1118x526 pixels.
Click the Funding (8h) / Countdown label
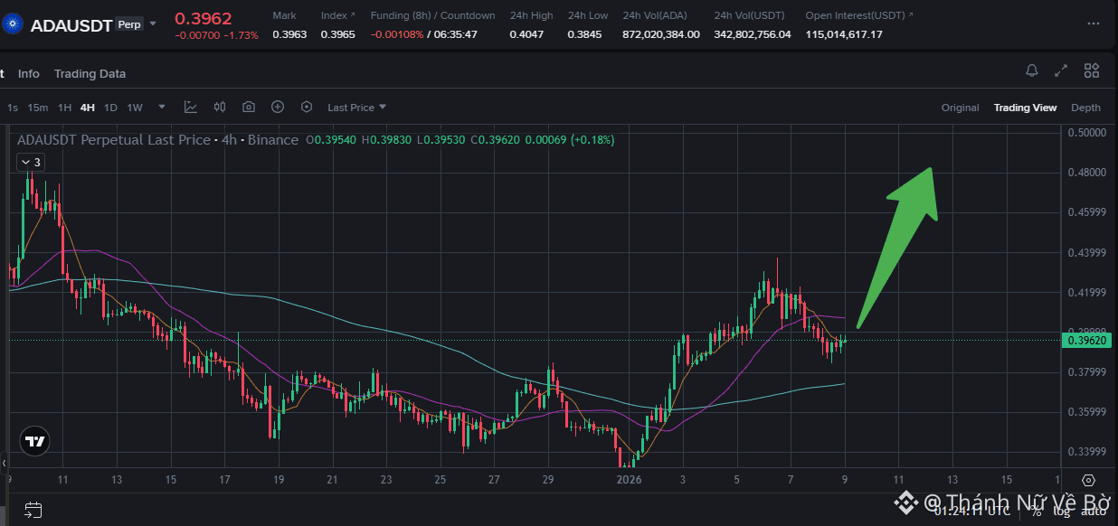[433, 15]
